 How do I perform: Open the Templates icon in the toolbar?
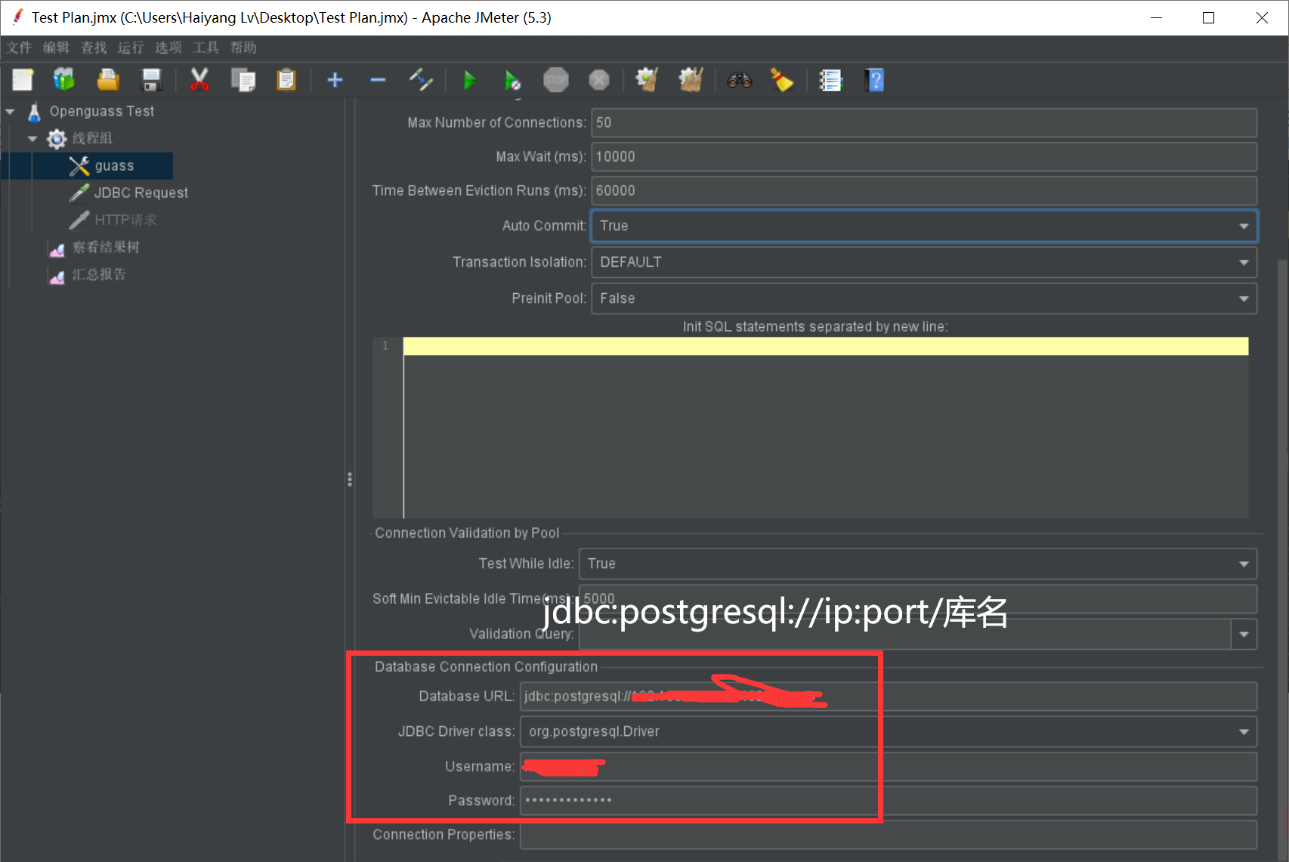click(x=64, y=79)
